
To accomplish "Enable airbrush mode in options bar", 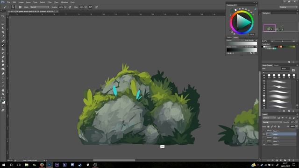I will coord(90,7).
